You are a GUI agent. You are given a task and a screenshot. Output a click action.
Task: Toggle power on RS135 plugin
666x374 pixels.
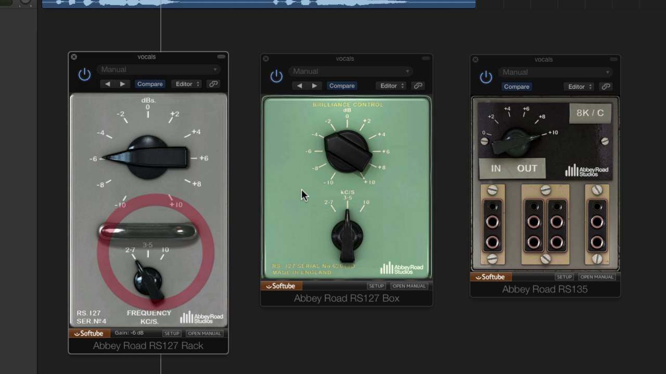(486, 77)
